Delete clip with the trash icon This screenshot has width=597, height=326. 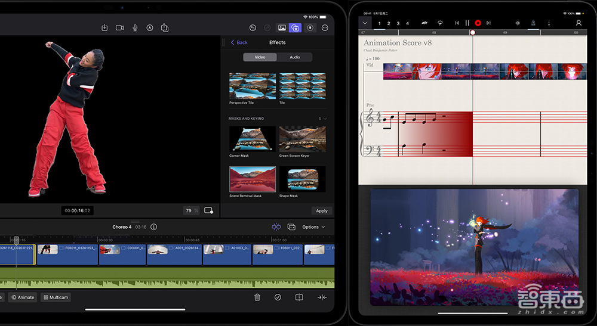pos(257,297)
